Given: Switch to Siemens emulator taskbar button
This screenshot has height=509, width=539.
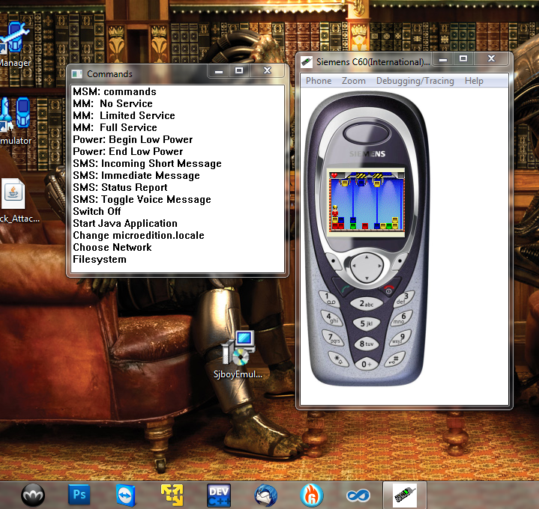Looking at the screenshot, I should pos(405,495).
